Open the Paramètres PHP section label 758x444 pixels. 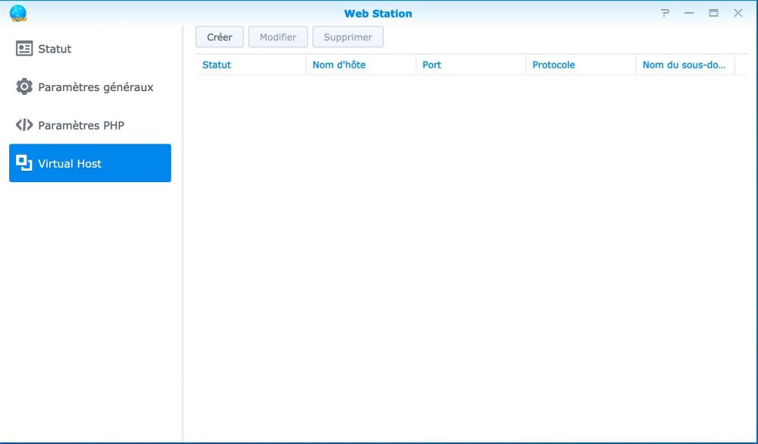tap(80, 125)
